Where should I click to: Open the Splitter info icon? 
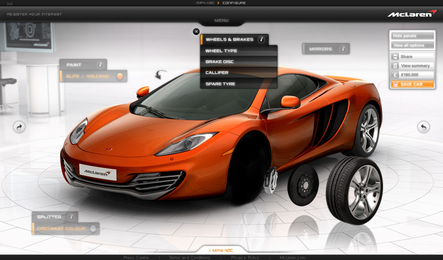pos(71,217)
